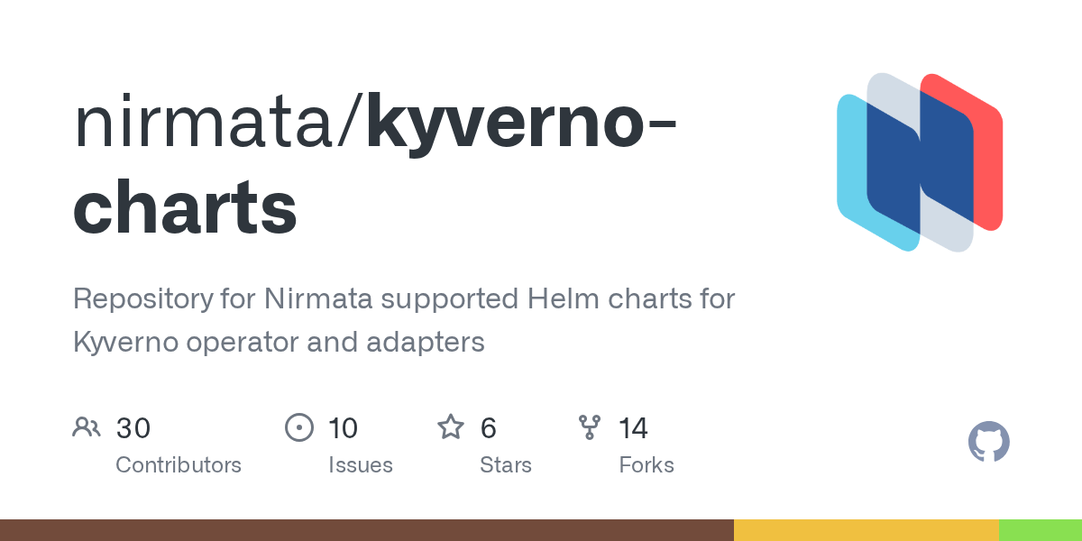1082x541 pixels.
Task: Click the brown language bar segment
Action: point(366,530)
